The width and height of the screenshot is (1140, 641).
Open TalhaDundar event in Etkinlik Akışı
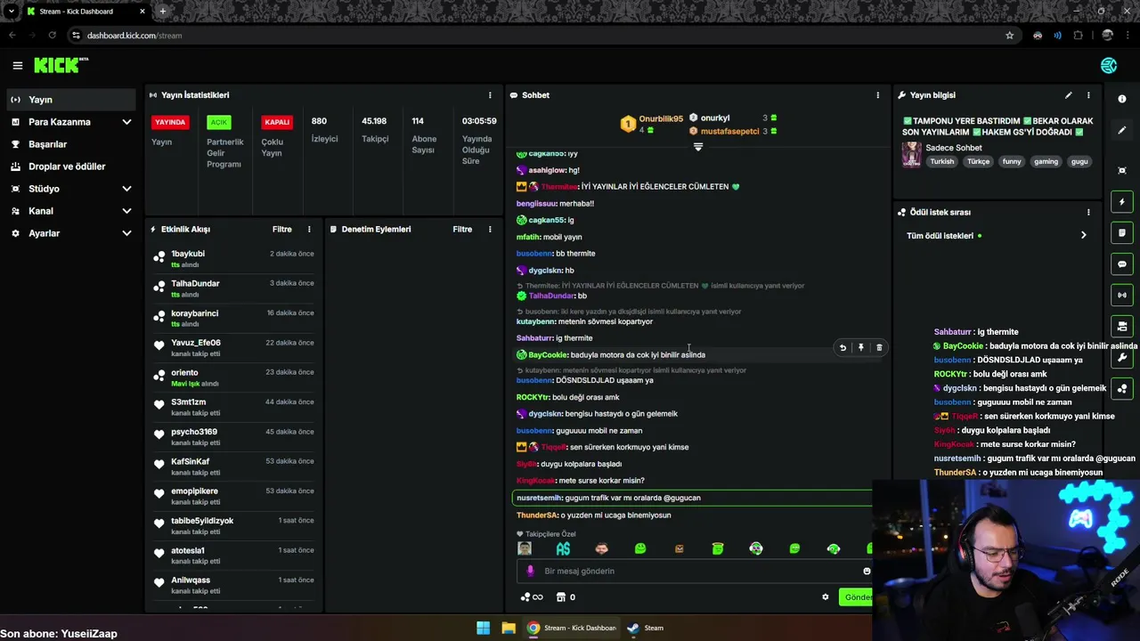(233, 288)
